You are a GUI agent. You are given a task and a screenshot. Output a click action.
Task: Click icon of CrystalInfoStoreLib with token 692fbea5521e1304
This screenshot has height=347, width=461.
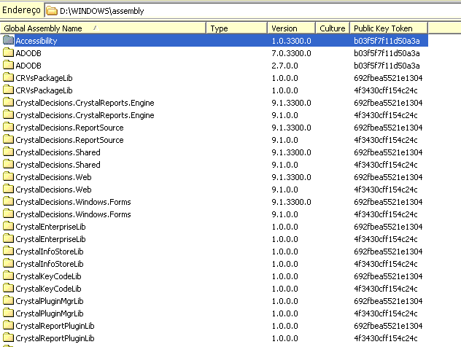(x=8, y=251)
